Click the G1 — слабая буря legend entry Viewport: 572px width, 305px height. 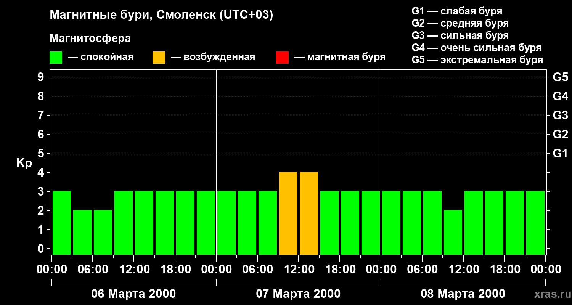(x=457, y=11)
